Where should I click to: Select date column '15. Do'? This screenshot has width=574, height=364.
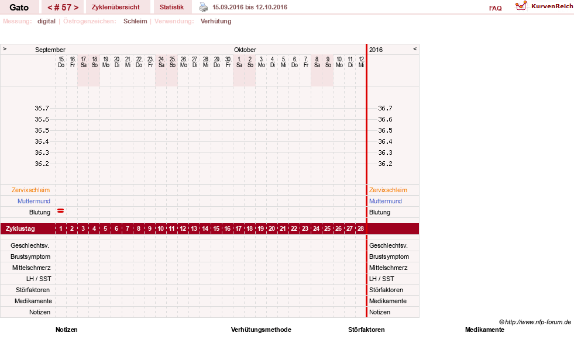[x=61, y=62]
